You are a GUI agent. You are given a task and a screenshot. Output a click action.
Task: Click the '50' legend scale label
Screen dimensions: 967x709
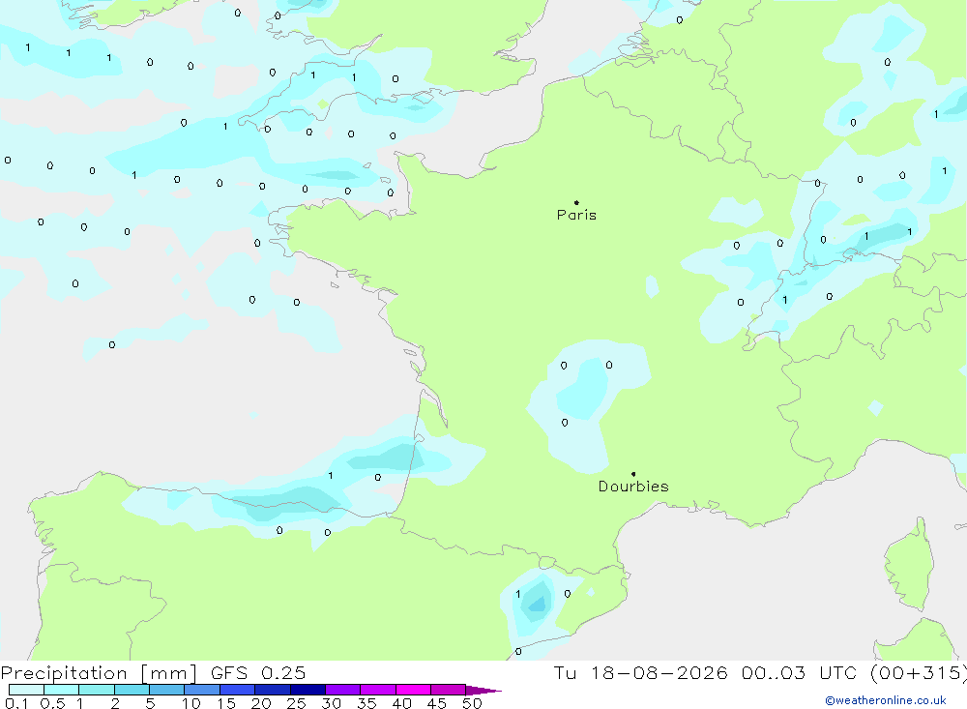tap(472, 703)
